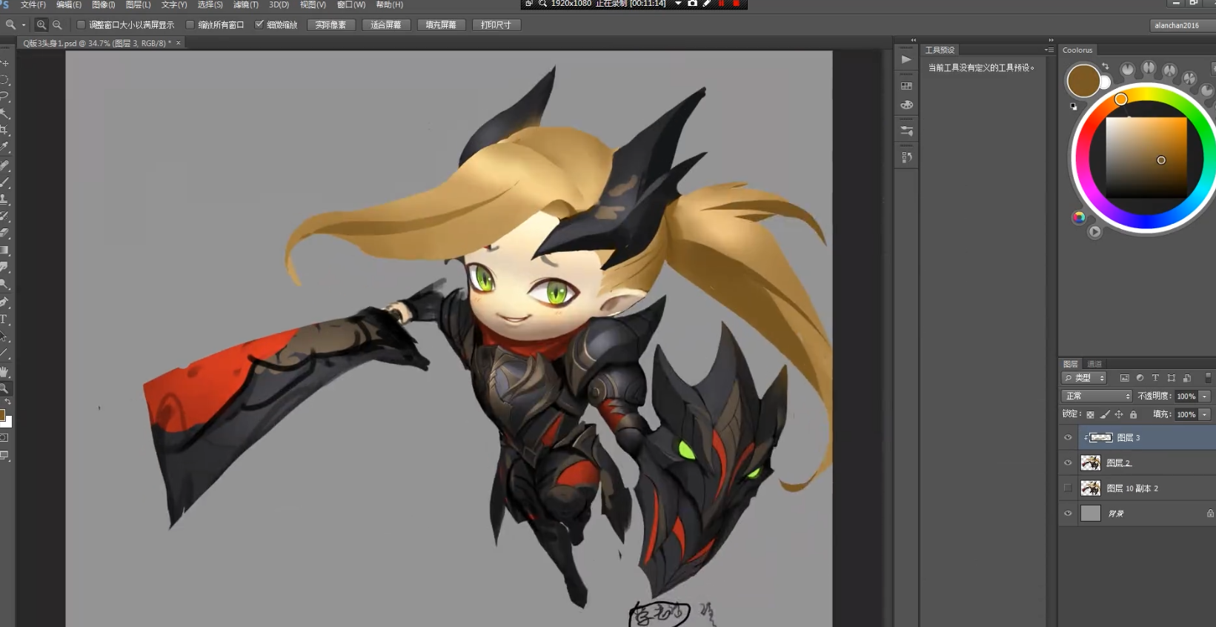Select the Lasso tool

point(4,97)
